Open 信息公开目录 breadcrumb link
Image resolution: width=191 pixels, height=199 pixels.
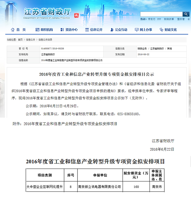pos(45,40)
